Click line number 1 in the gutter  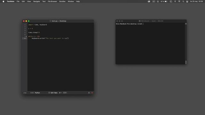tap(25, 25)
